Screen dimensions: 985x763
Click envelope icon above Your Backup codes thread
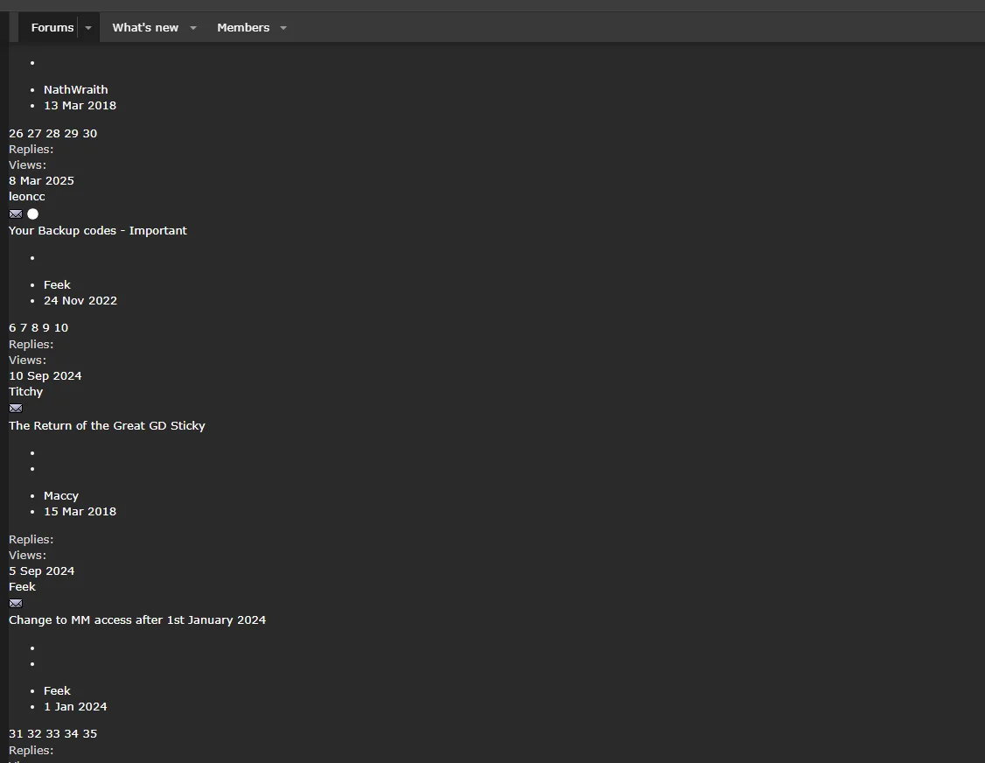tap(16, 213)
